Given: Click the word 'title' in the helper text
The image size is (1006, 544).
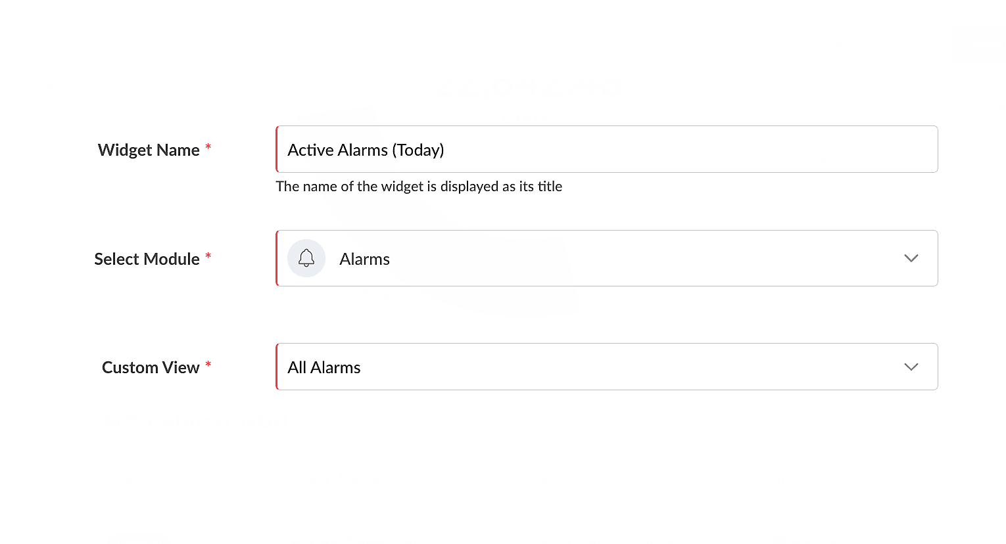Looking at the screenshot, I should (x=550, y=187).
